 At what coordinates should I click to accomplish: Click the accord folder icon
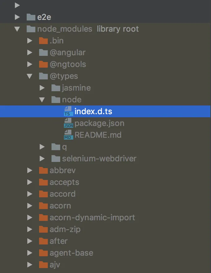click(43, 194)
